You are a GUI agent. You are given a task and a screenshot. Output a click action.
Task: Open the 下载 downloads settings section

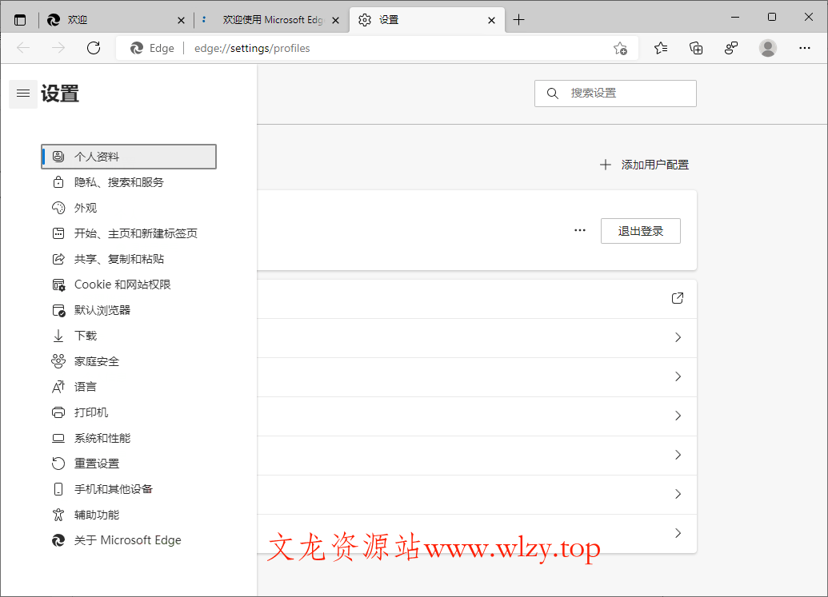(x=84, y=335)
